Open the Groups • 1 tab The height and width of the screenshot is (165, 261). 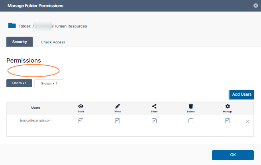coord(49,83)
